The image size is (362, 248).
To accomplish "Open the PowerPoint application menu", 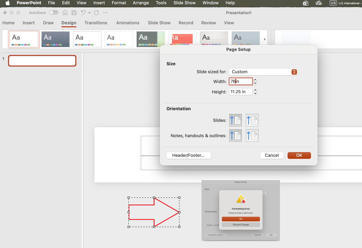I will (x=29, y=3).
